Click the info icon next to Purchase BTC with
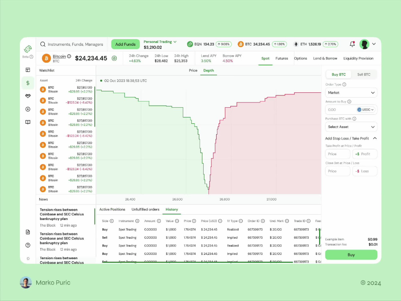This screenshot has height=301, width=401. tap(354, 119)
